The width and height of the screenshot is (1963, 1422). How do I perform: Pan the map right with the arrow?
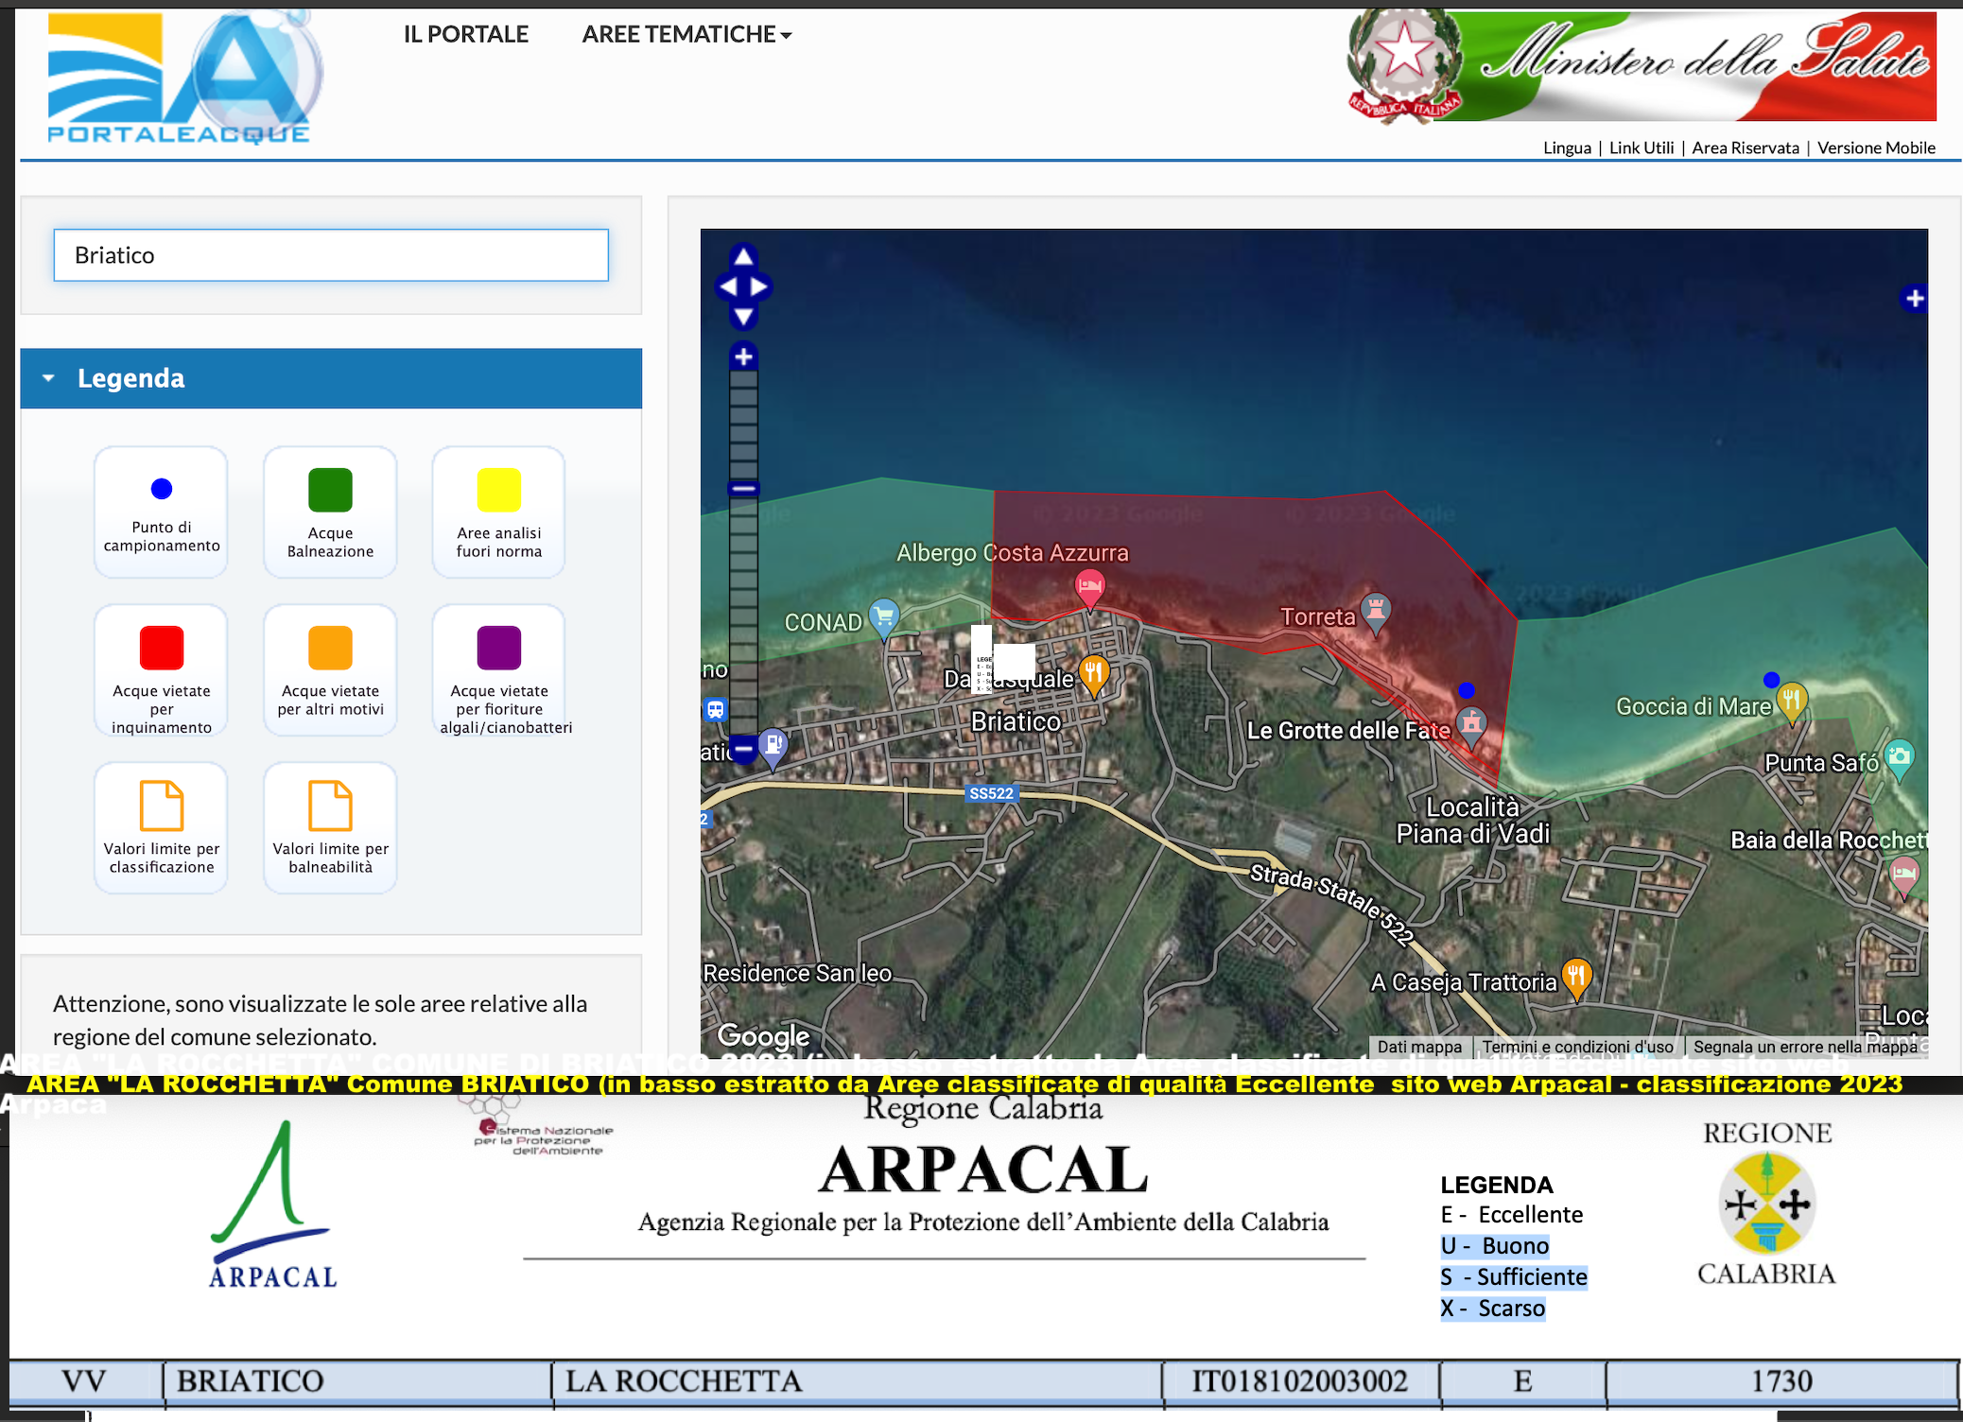759,286
